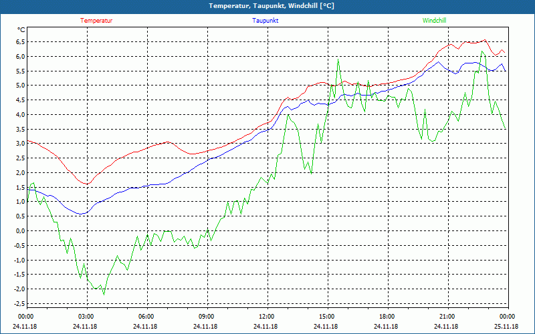Click the 5,0 y-axis value
Viewport: 535px width, 334px height.
(x=21, y=86)
